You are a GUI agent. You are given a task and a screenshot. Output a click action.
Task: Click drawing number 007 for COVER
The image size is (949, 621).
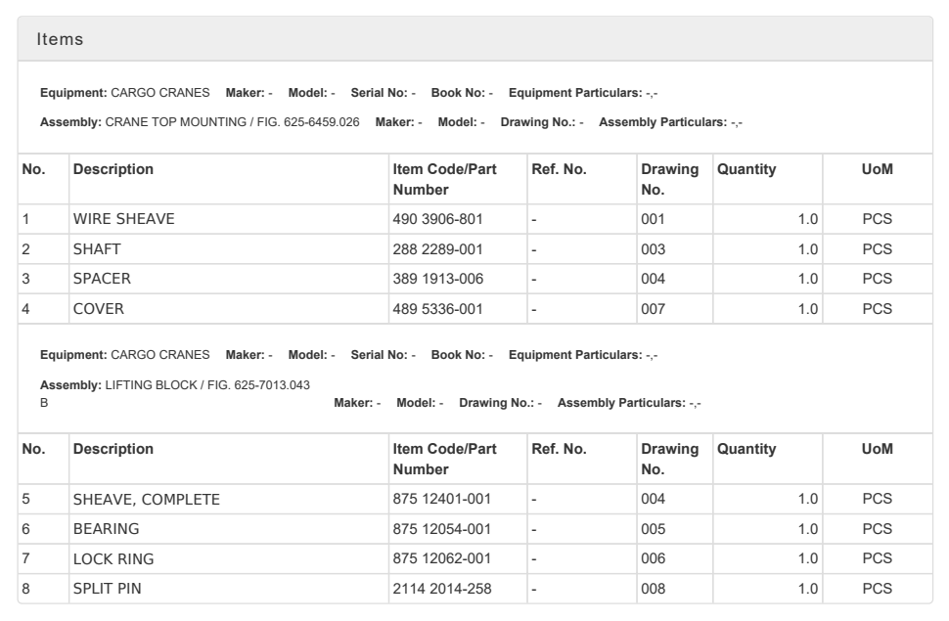[x=653, y=309]
